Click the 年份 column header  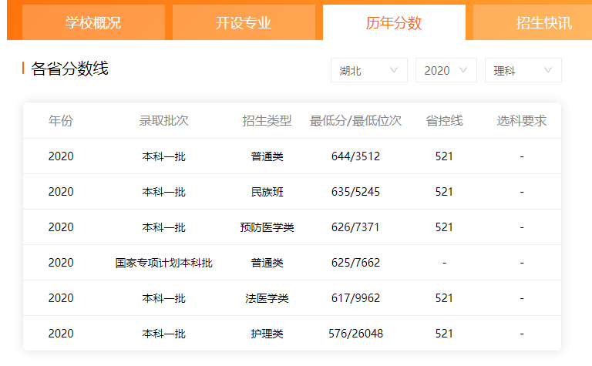click(61, 121)
